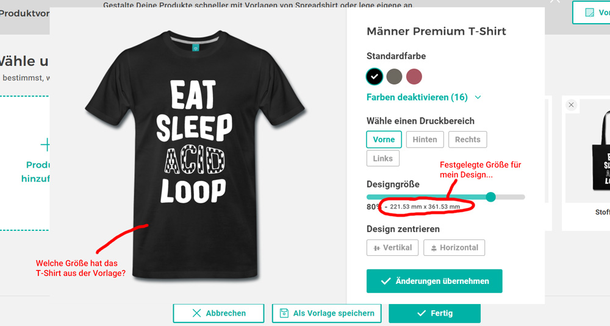Click the vertical centering icon
The width and height of the screenshot is (610, 326).
(x=376, y=248)
